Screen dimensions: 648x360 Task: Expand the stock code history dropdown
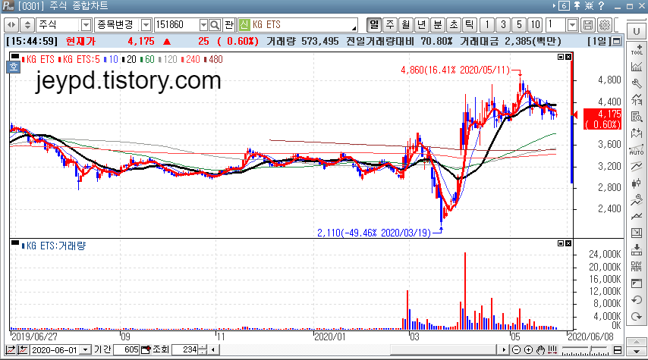pyautogui.click(x=203, y=25)
